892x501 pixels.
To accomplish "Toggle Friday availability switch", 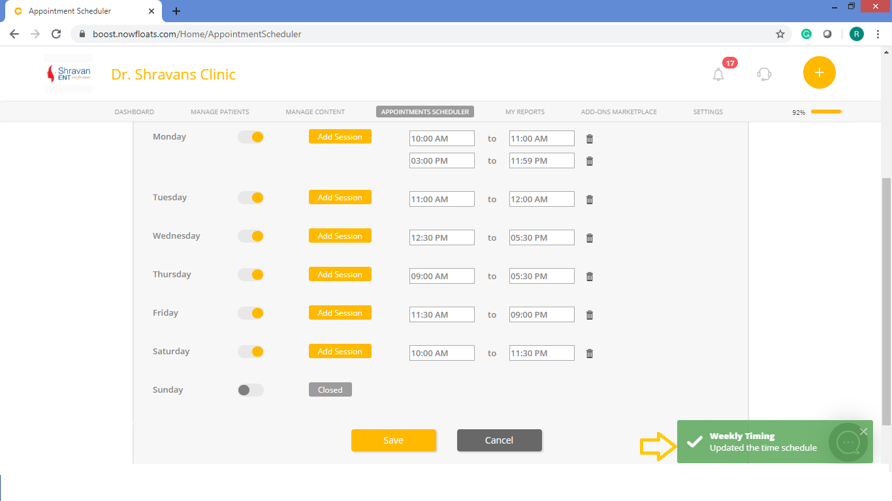I will [x=251, y=313].
